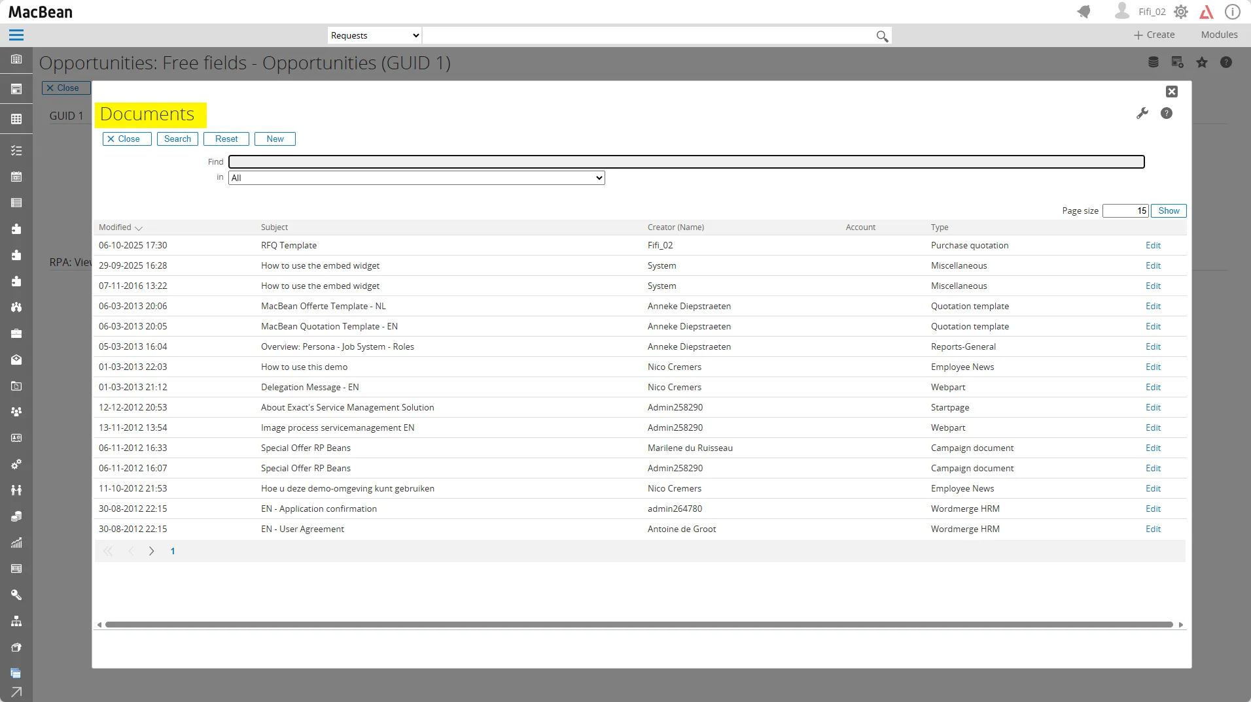Close the Documents dialog with X box icon
This screenshot has height=702, width=1251.
coord(1172,92)
